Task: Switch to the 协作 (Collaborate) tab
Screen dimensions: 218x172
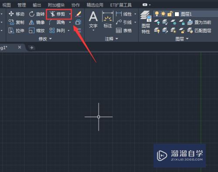Action: point(75,5)
